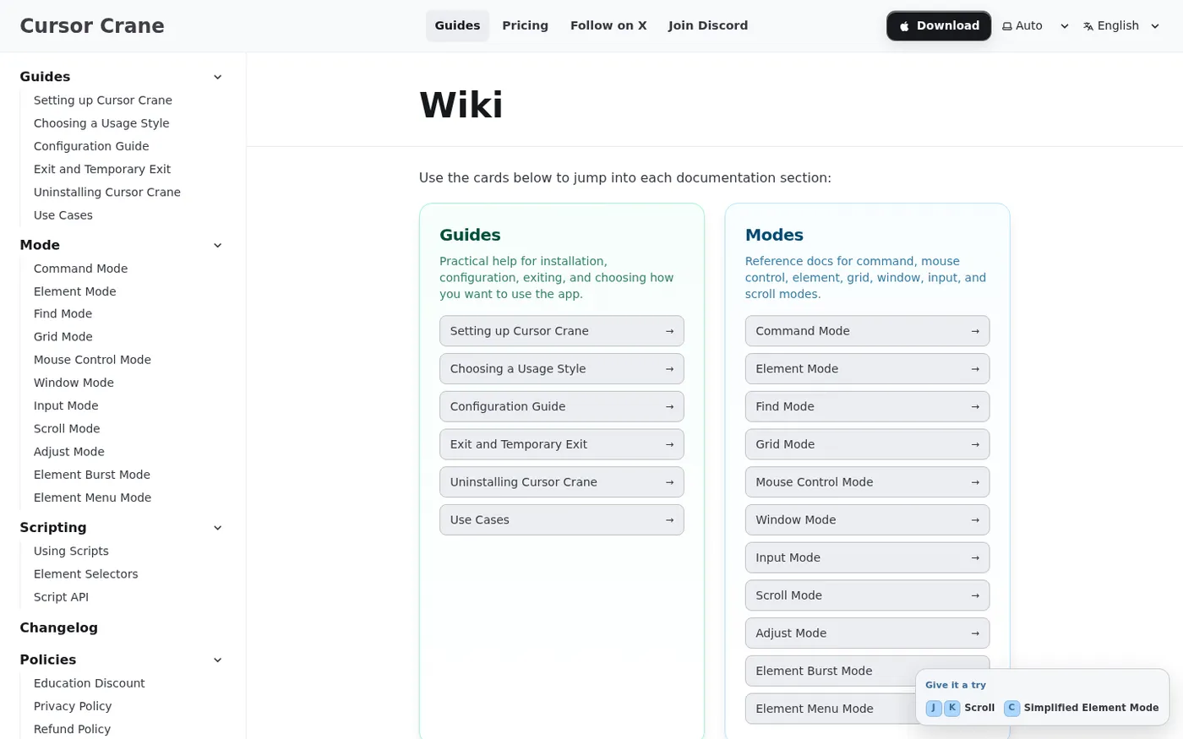The width and height of the screenshot is (1183, 739).
Task: Open the Auto theme dropdown
Action: (x=1035, y=25)
